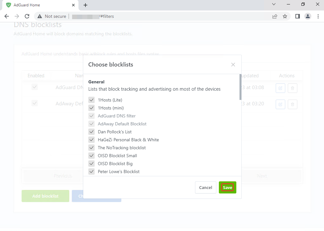324x231 pixels.
Task: Expand the tab search chevron
Action: pyautogui.click(x=274, y=4)
